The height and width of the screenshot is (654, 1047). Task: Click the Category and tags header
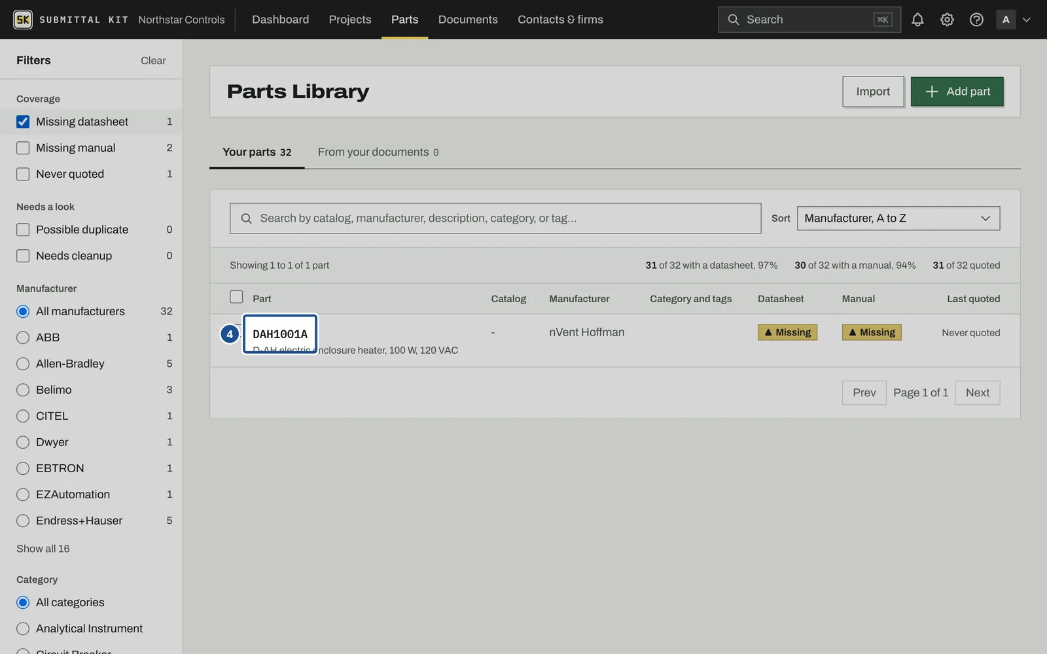pos(691,299)
